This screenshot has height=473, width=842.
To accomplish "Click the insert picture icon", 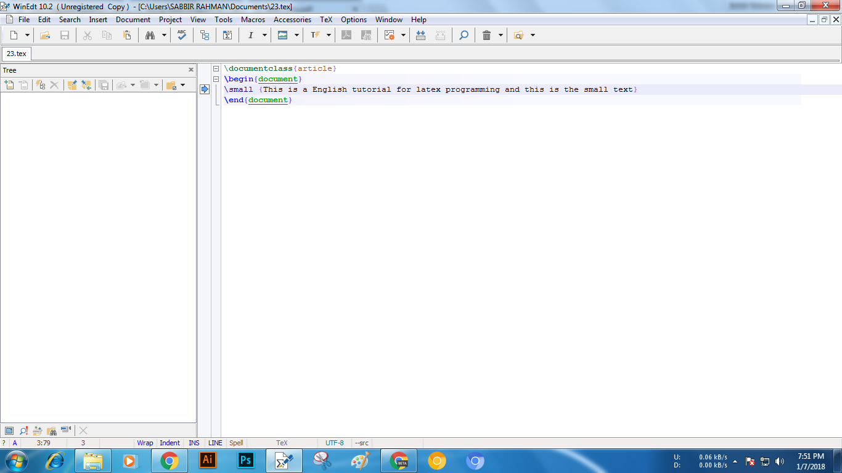I will pyautogui.click(x=282, y=36).
